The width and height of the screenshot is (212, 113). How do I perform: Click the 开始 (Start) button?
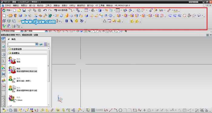pos(7,10)
